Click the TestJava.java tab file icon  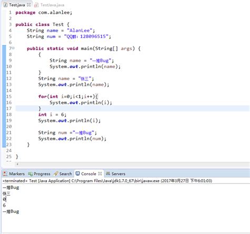click(x=36, y=5)
